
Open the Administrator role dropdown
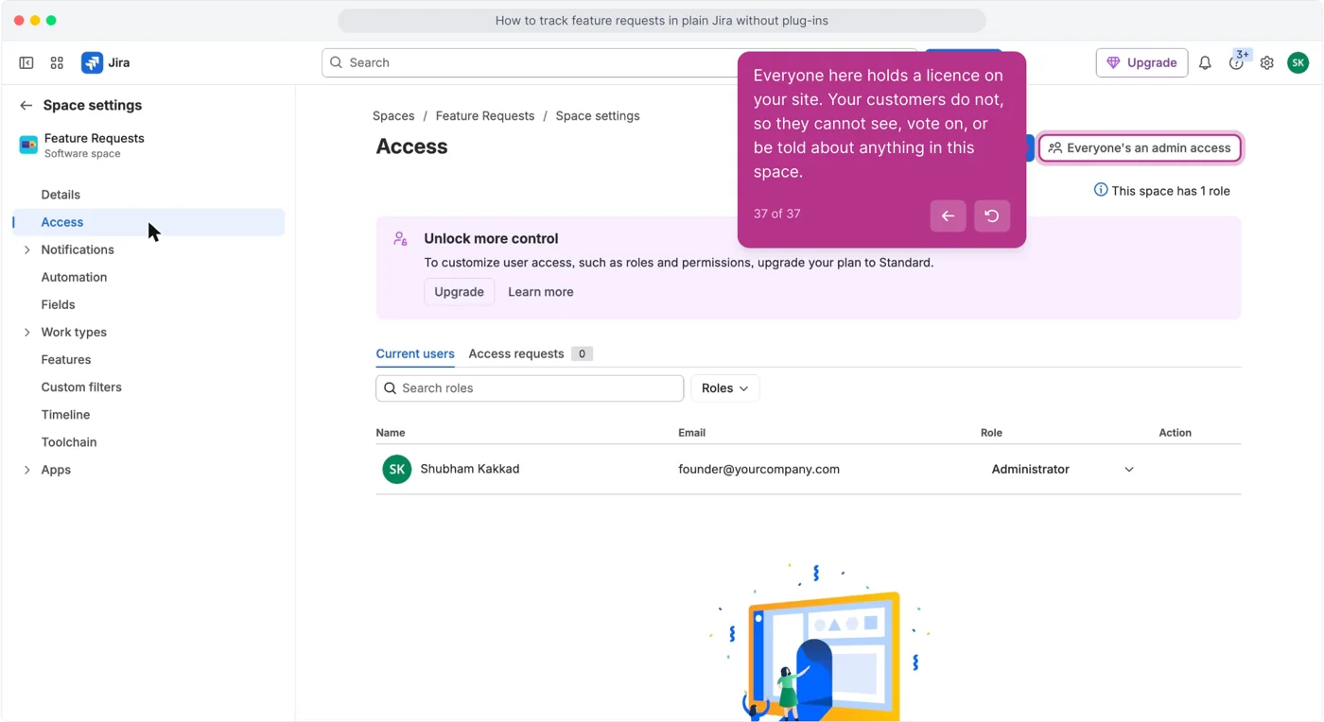[1062, 470]
